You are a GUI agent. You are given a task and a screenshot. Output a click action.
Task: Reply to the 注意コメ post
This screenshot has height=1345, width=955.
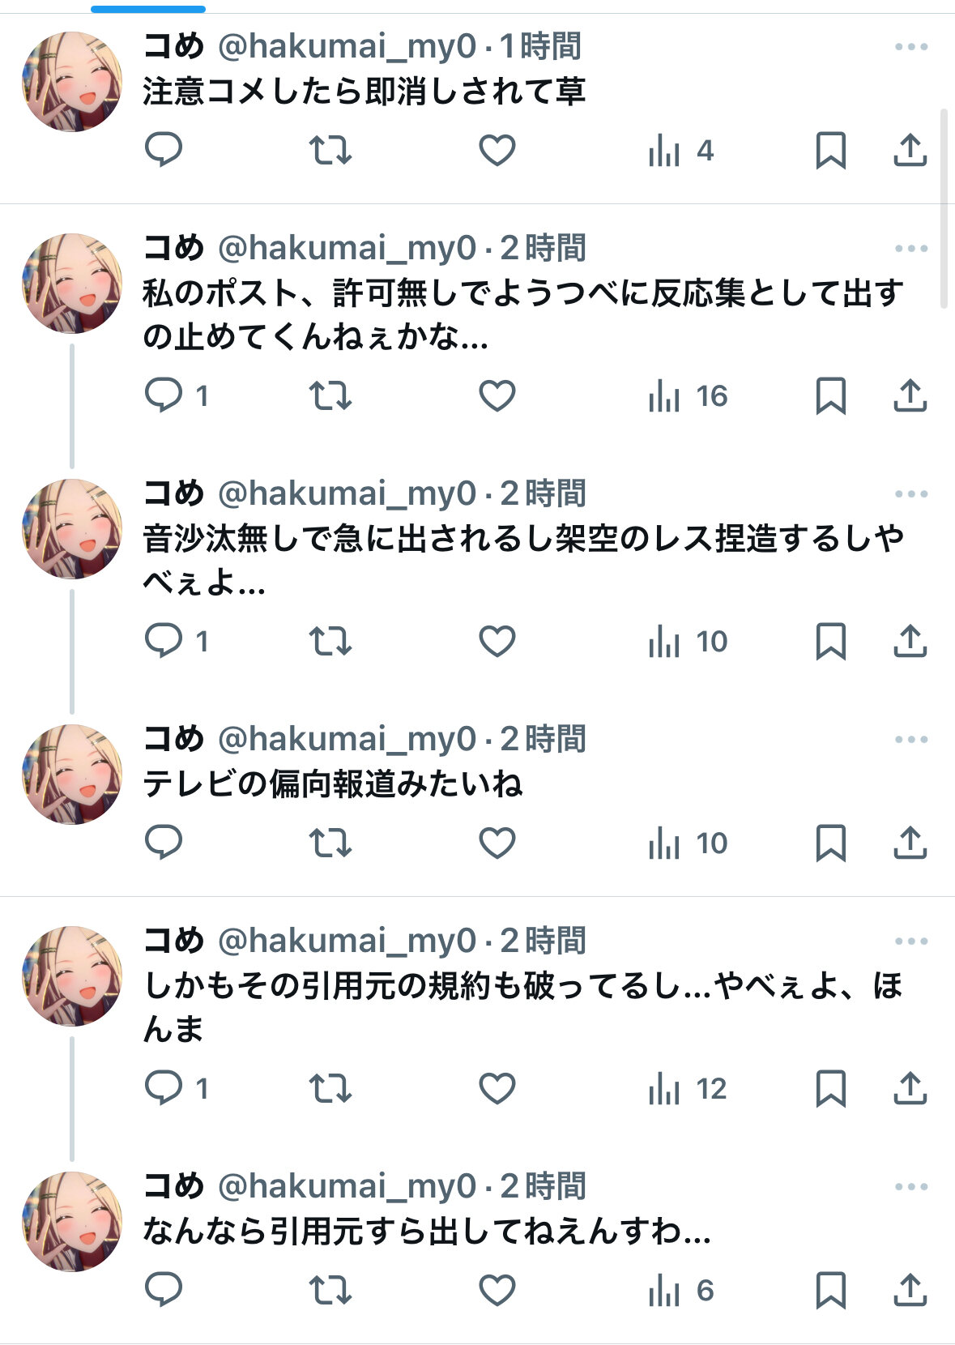(x=164, y=150)
